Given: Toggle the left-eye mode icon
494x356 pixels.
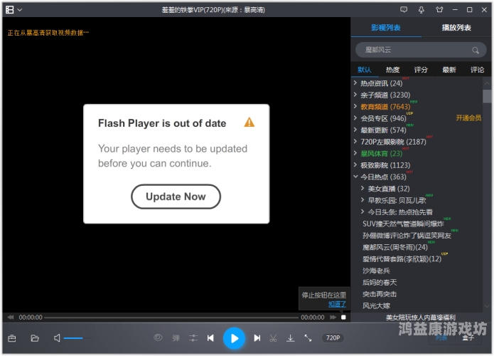Looking at the screenshot, I should 159,338.
